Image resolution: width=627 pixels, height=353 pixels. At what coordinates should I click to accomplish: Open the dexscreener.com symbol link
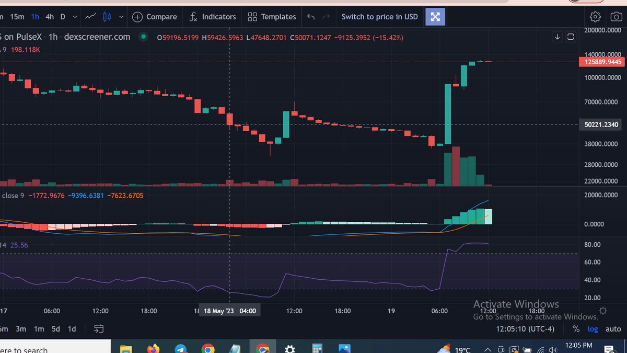point(97,37)
